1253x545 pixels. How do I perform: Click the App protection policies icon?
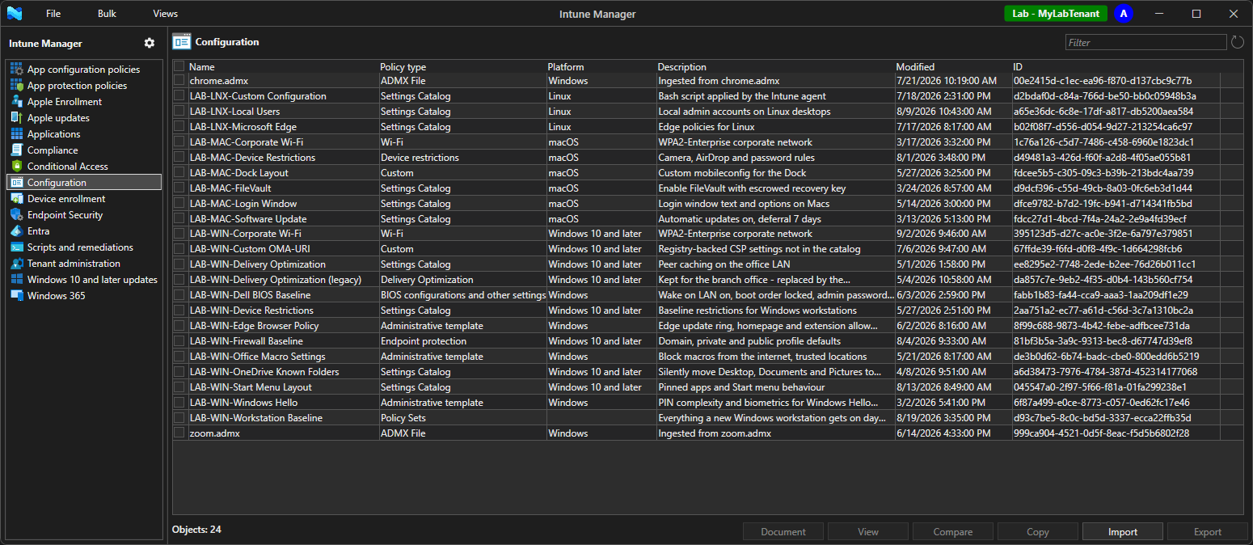(16, 86)
